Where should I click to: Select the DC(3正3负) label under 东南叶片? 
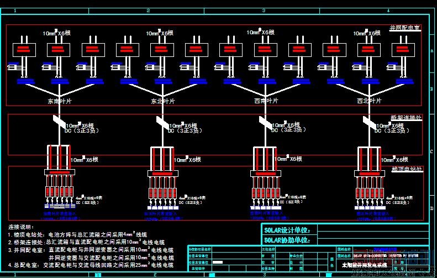click(82, 130)
